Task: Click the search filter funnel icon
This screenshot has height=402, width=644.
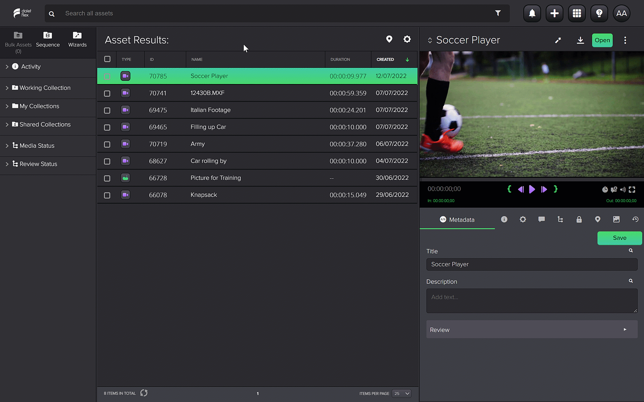Action: coord(498,13)
